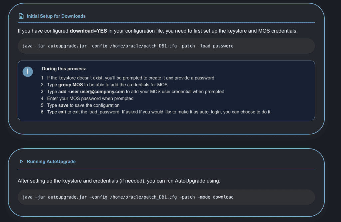
Task: Click the bold group MOS command
Action: click(x=73, y=85)
